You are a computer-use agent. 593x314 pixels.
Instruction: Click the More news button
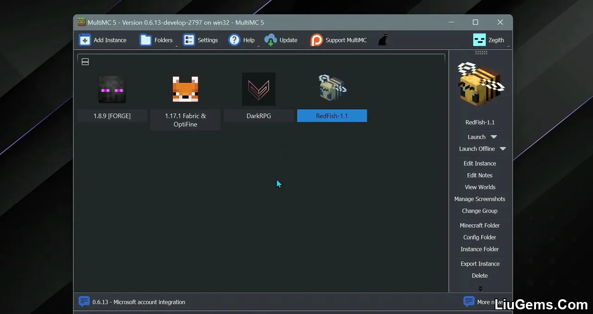tap(486, 302)
